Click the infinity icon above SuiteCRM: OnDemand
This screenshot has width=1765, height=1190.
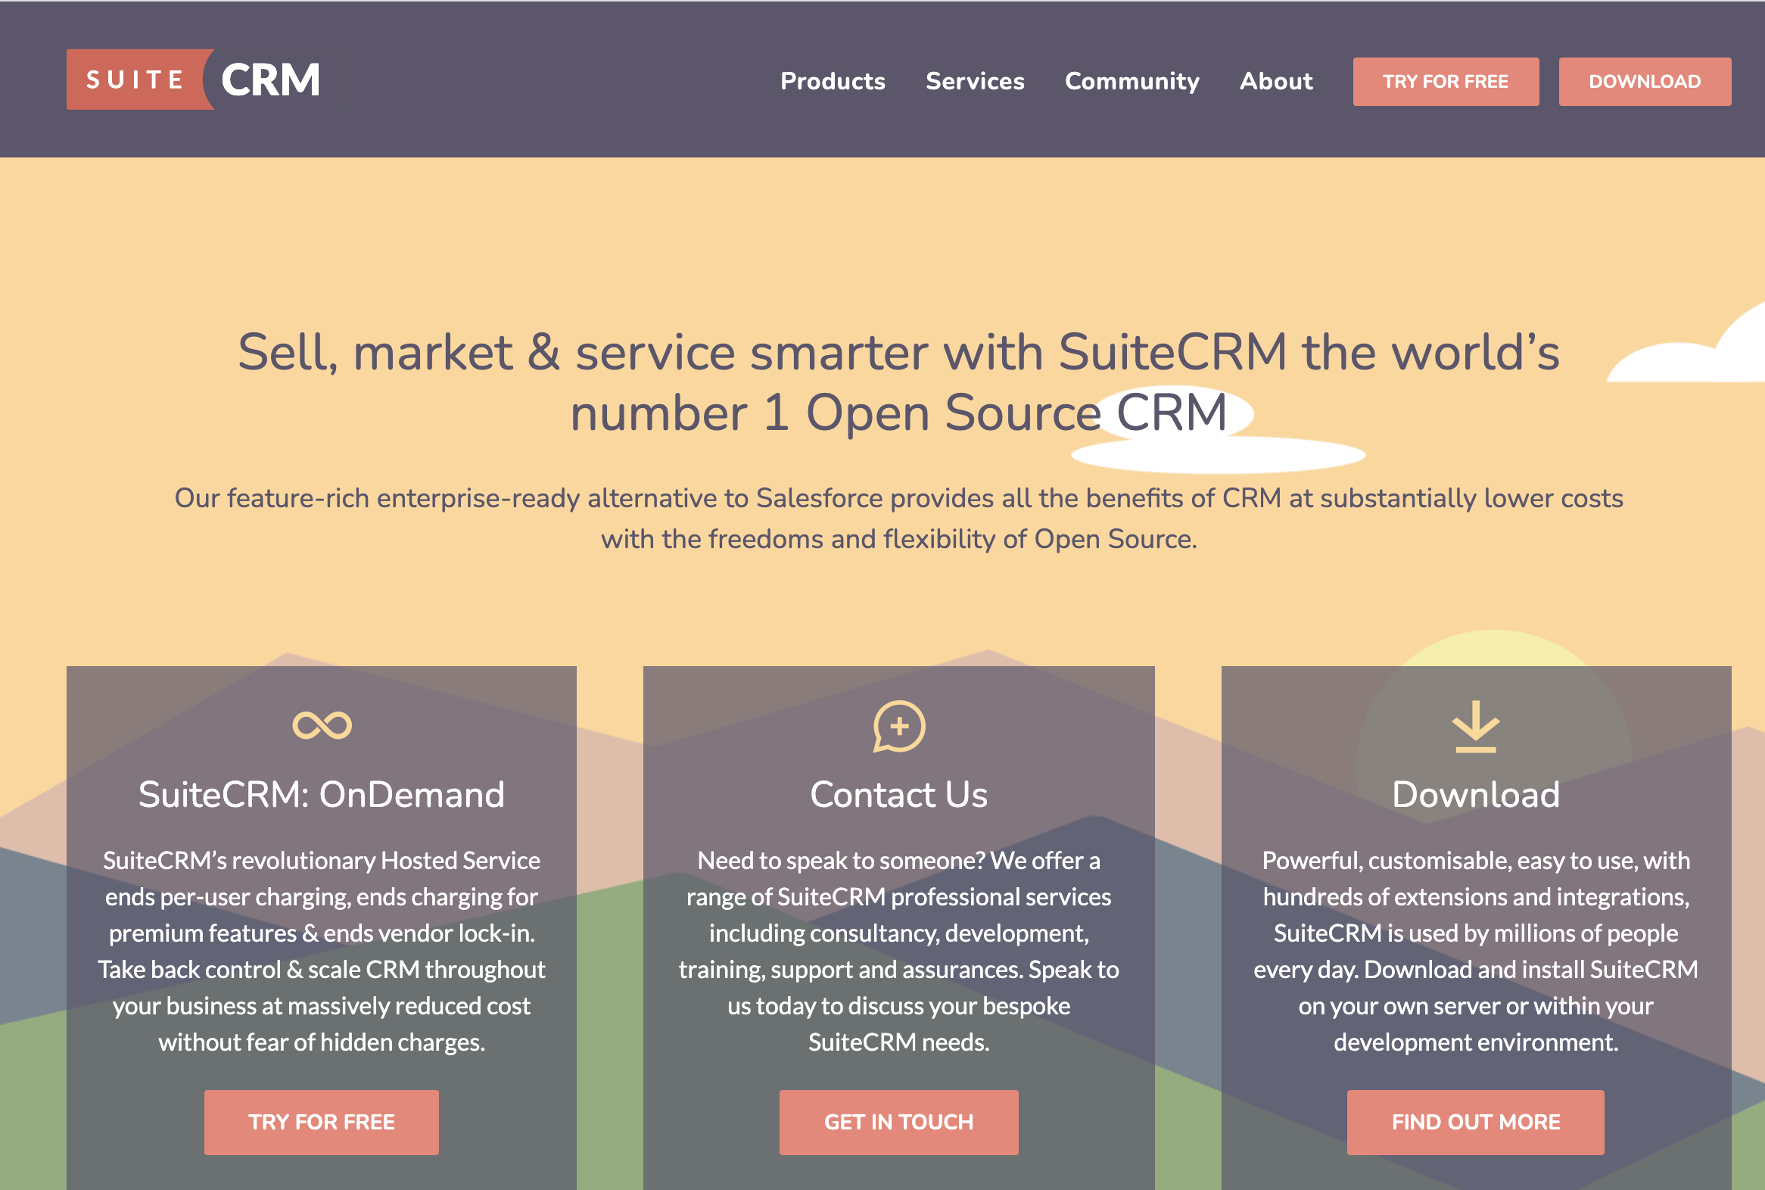[x=322, y=725]
